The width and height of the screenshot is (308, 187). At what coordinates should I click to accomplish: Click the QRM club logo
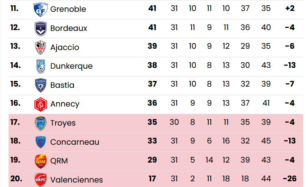[x=40, y=161]
